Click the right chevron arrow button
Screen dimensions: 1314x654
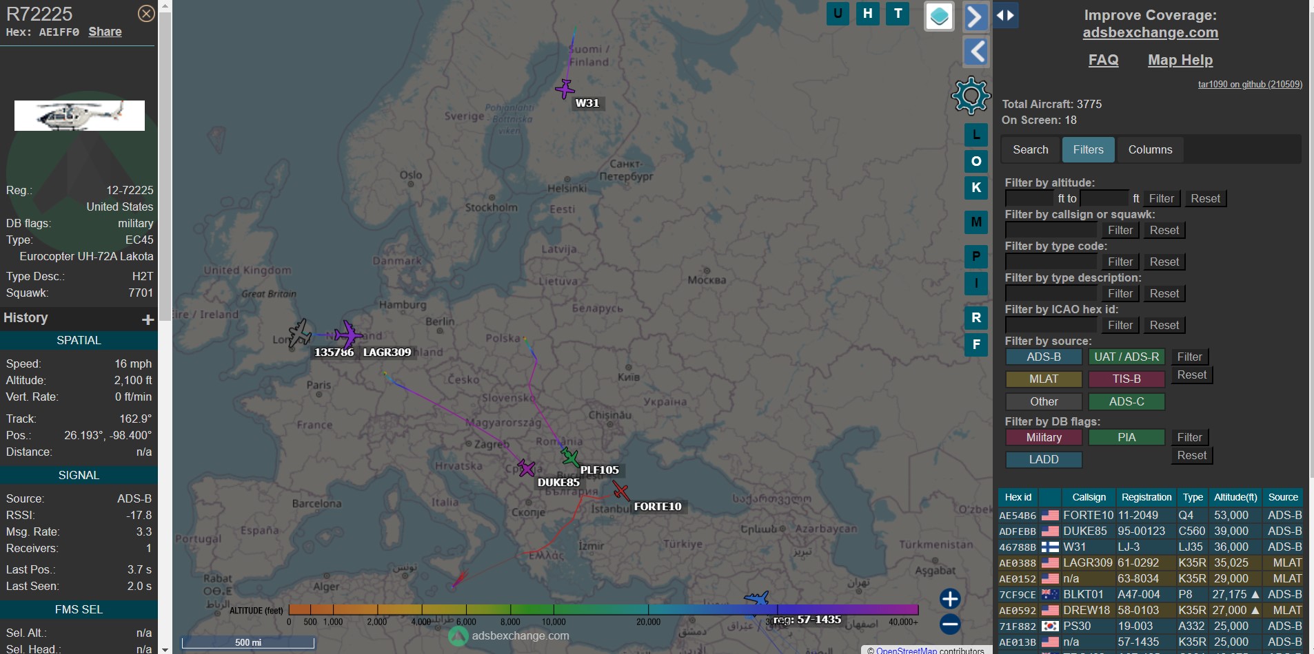pos(976,16)
